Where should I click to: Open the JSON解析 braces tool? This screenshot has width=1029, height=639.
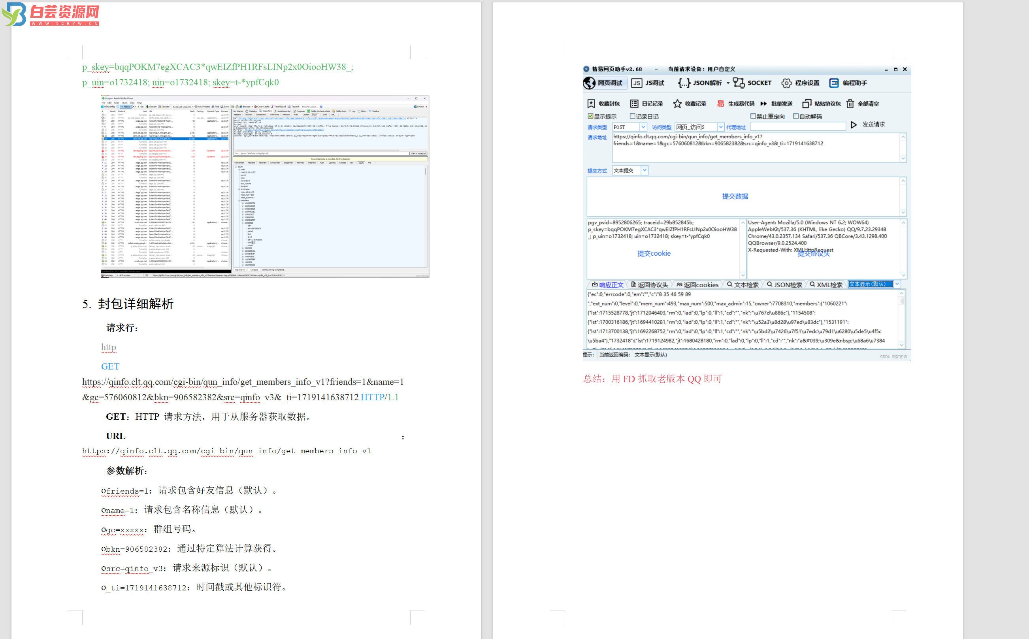700,83
